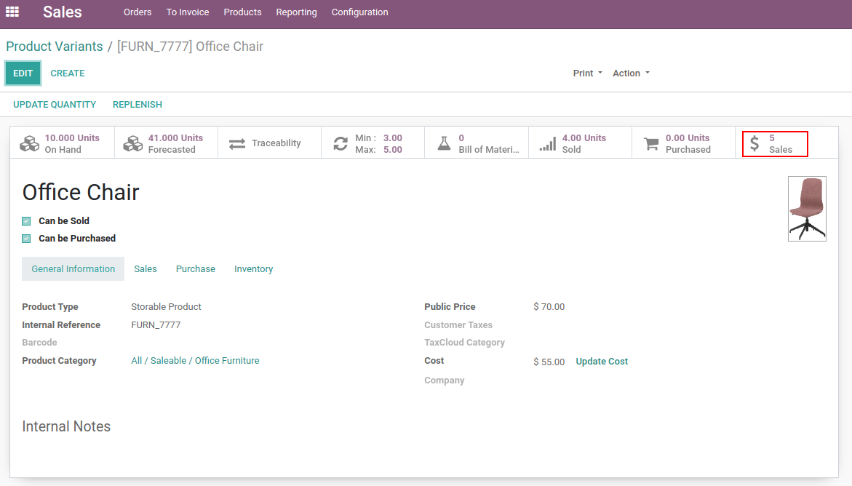Click the reordering rules refresh icon

pos(341,143)
